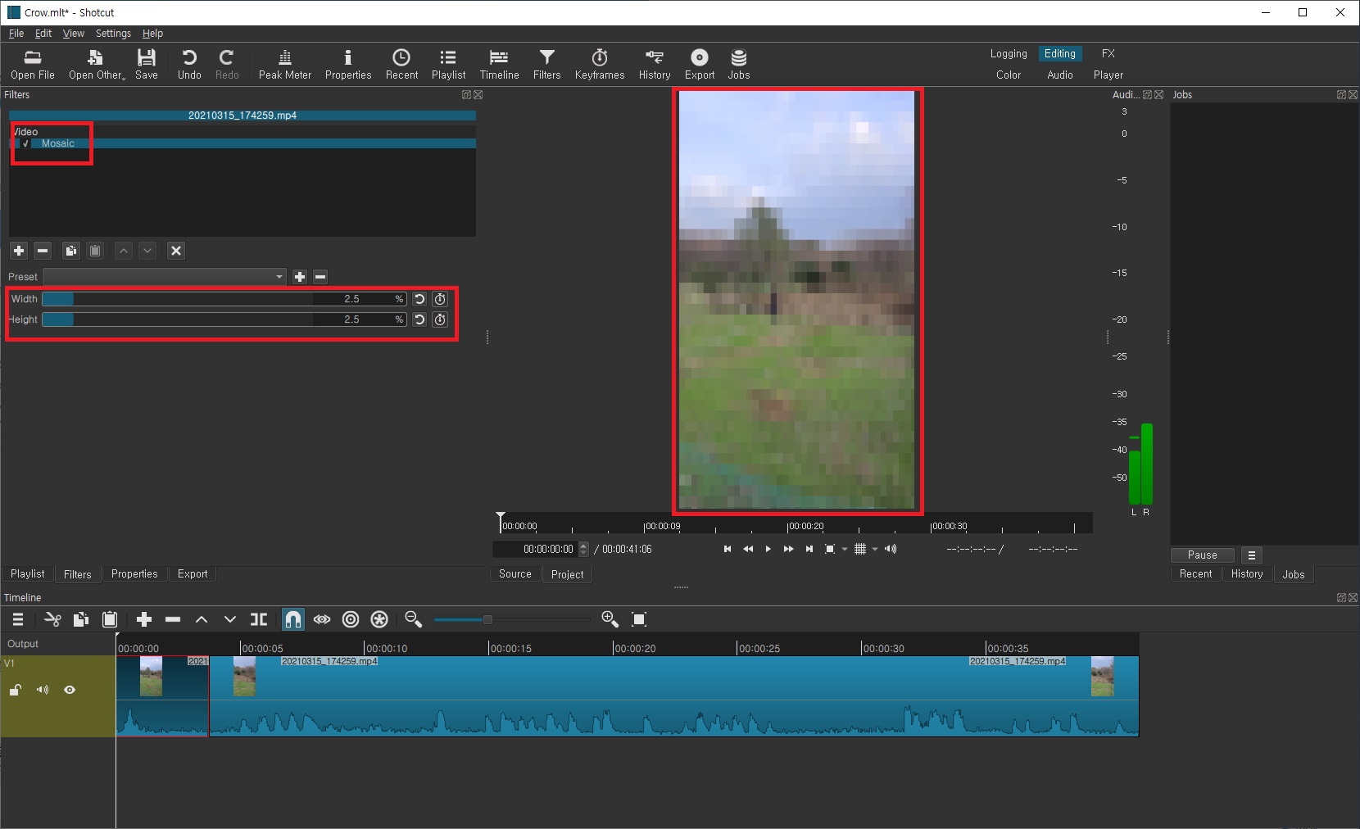The width and height of the screenshot is (1360, 829).
Task: Switch to the Project player tab
Action: [x=567, y=574]
